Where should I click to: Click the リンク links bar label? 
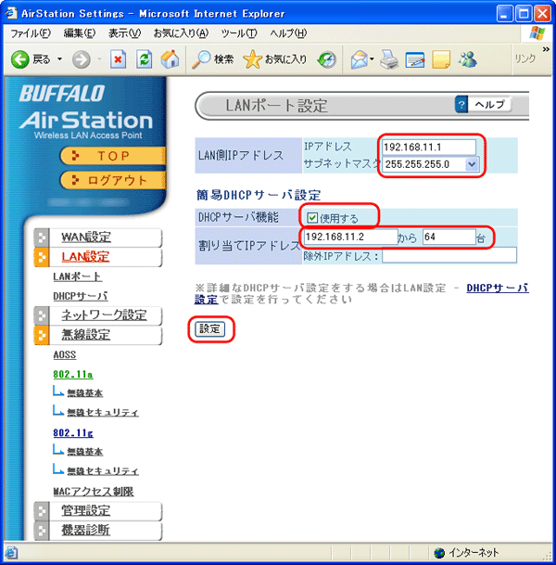(x=525, y=58)
